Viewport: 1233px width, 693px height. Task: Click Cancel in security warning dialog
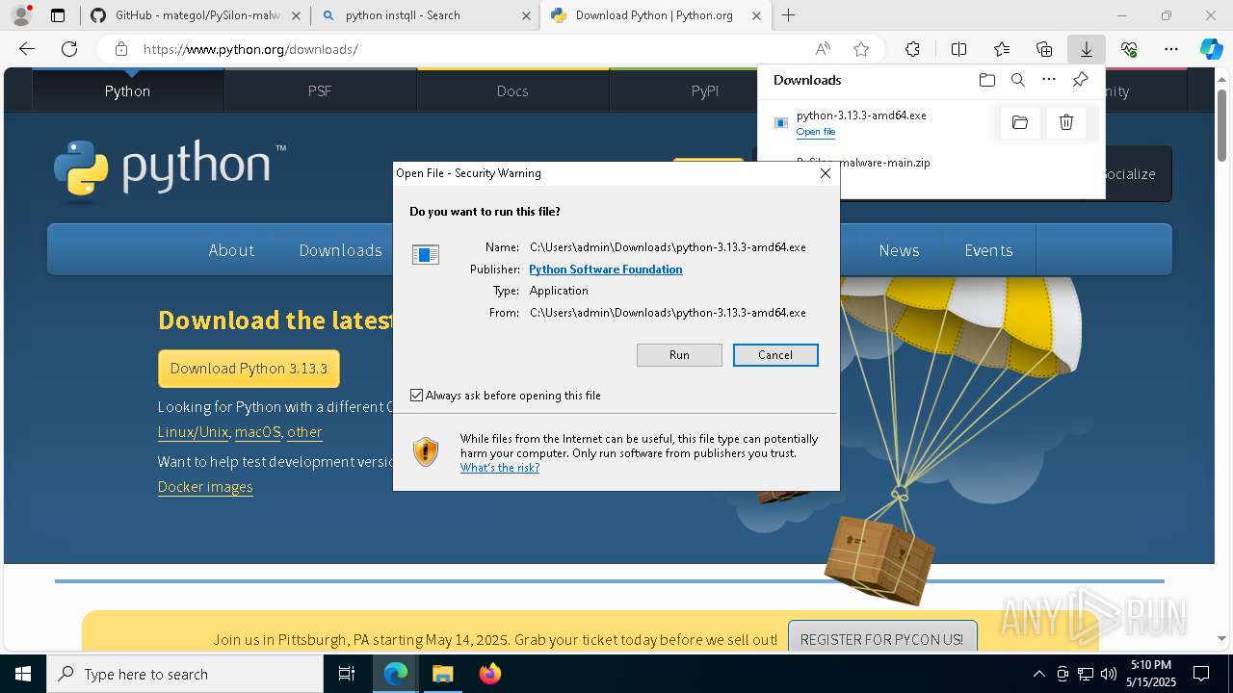point(775,355)
